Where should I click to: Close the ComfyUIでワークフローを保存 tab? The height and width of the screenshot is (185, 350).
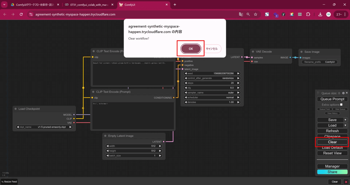58,5
